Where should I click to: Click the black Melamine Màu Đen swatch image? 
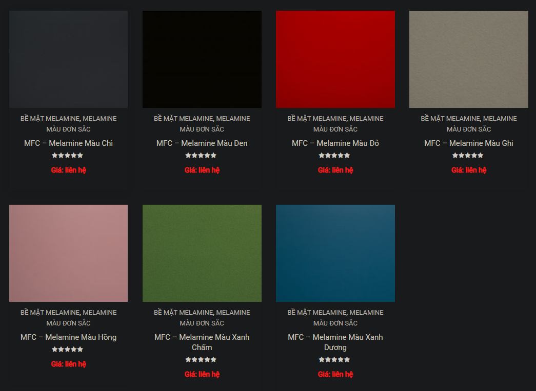point(202,59)
